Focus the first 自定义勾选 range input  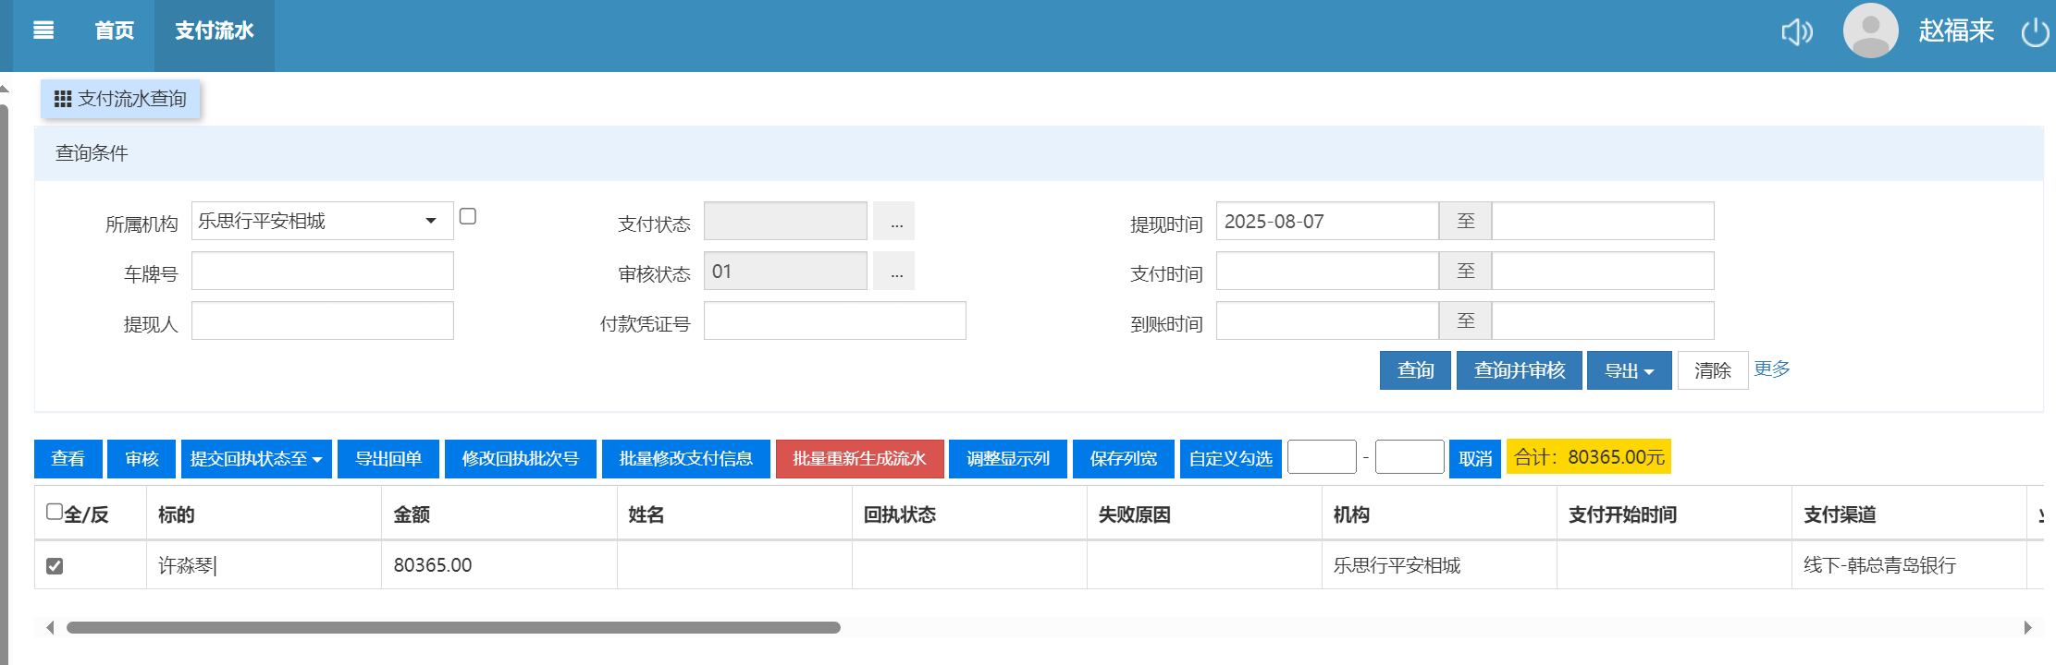point(1322,457)
